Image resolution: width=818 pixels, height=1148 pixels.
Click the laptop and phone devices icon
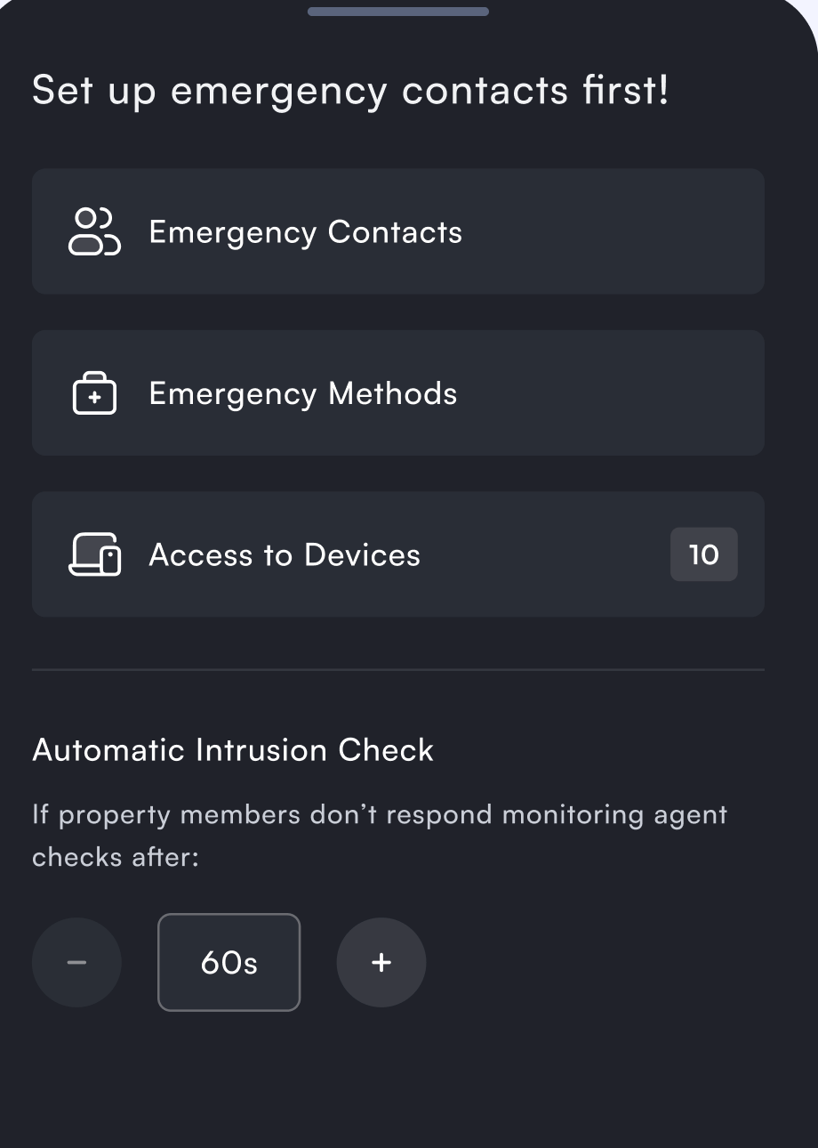pyautogui.click(x=95, y=554)
